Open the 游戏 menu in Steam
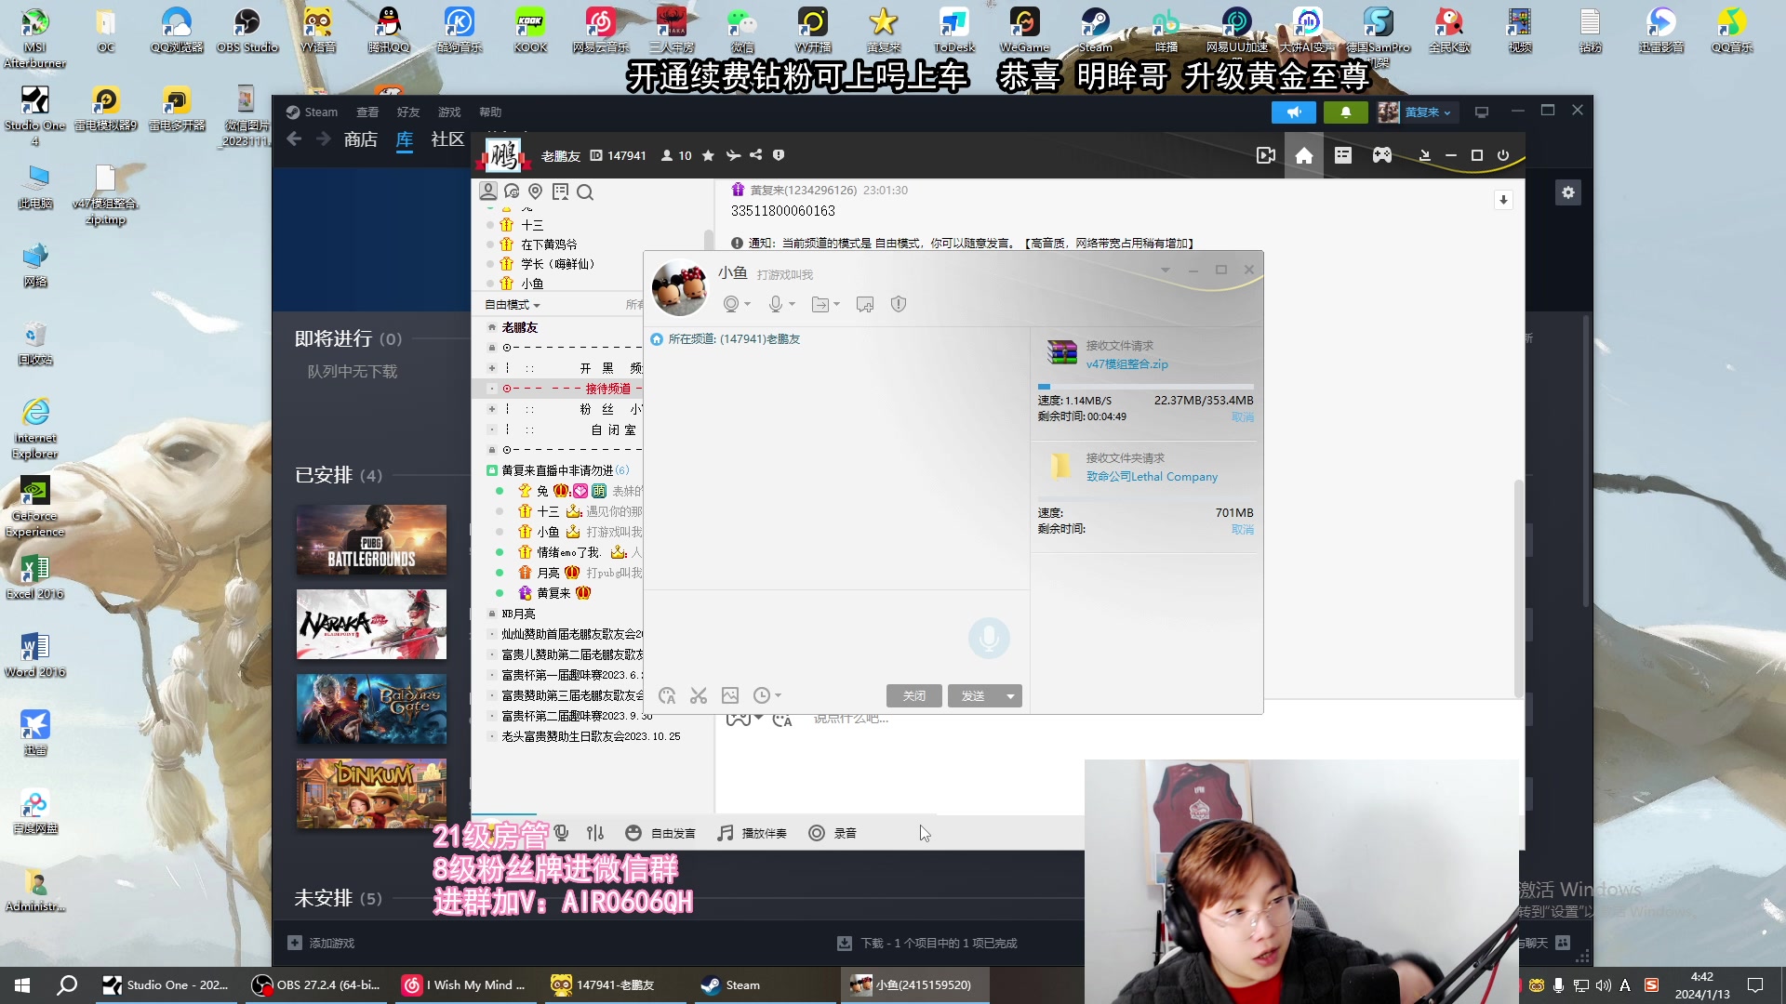The width and height of the screenshot is (1786, 1004). (449, 112)
